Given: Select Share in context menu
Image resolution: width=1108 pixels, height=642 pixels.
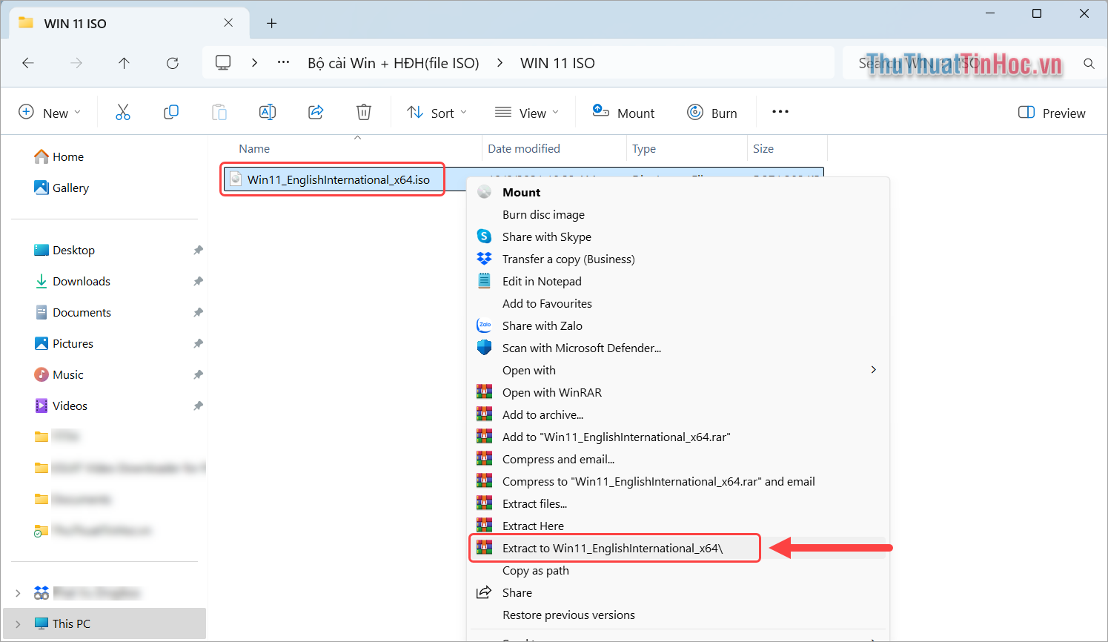Looking at the screenshot, I should (678, 592).
